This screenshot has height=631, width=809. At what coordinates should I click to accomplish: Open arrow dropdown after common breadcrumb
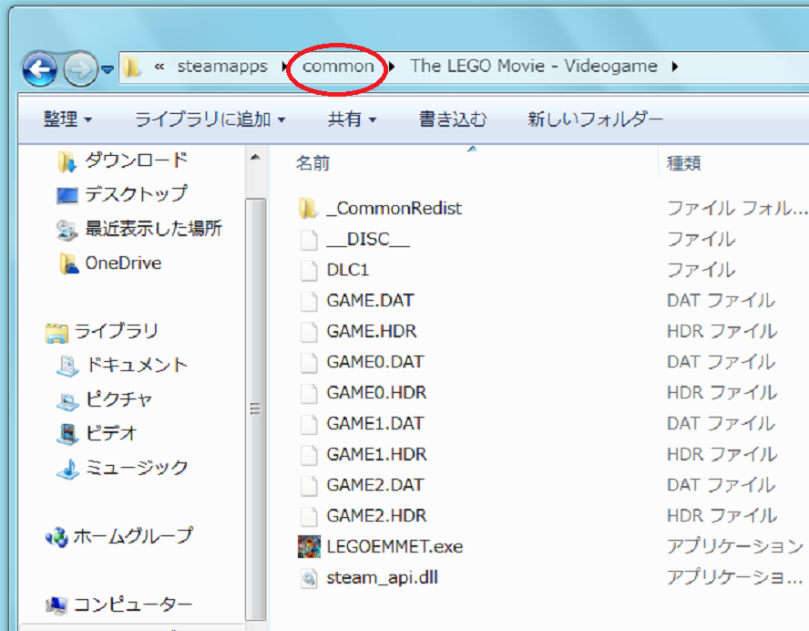click(x=392, y=66)
